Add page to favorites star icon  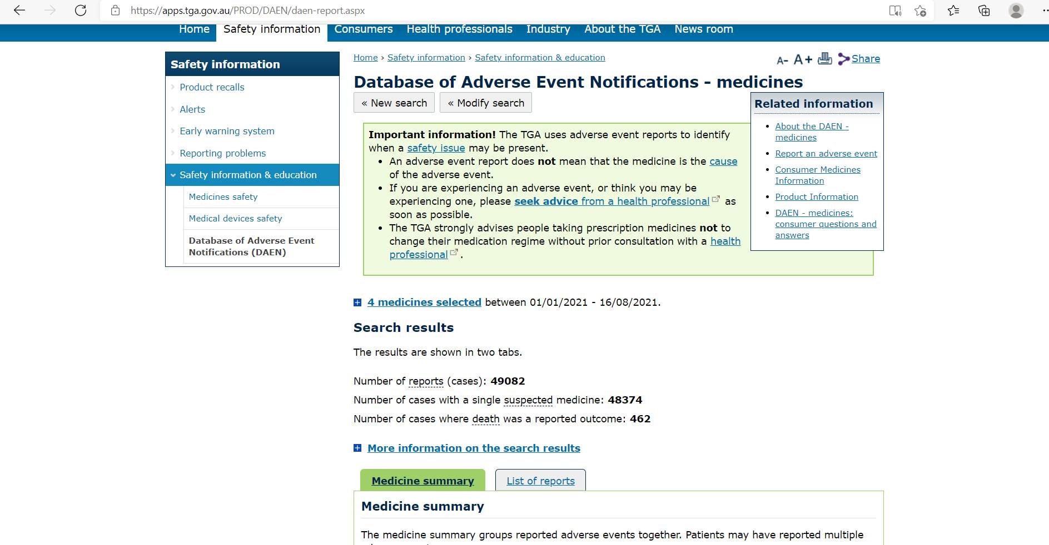[x=920, y=11]
